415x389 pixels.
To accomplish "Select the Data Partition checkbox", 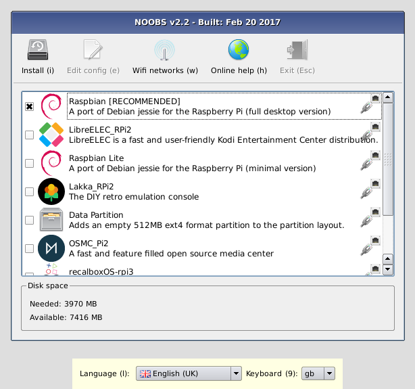I will pos(29,220).
